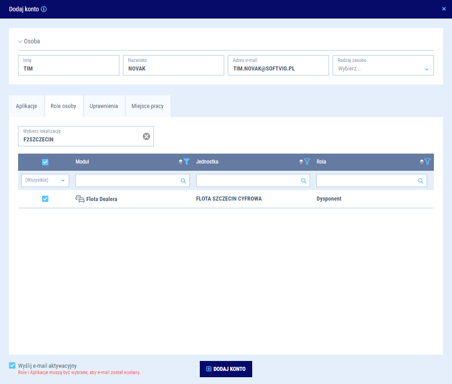Disable Wyślij e-mail aktywacyjny checkbox
Viewport: 452px width, 384px height.
(12, 365)
